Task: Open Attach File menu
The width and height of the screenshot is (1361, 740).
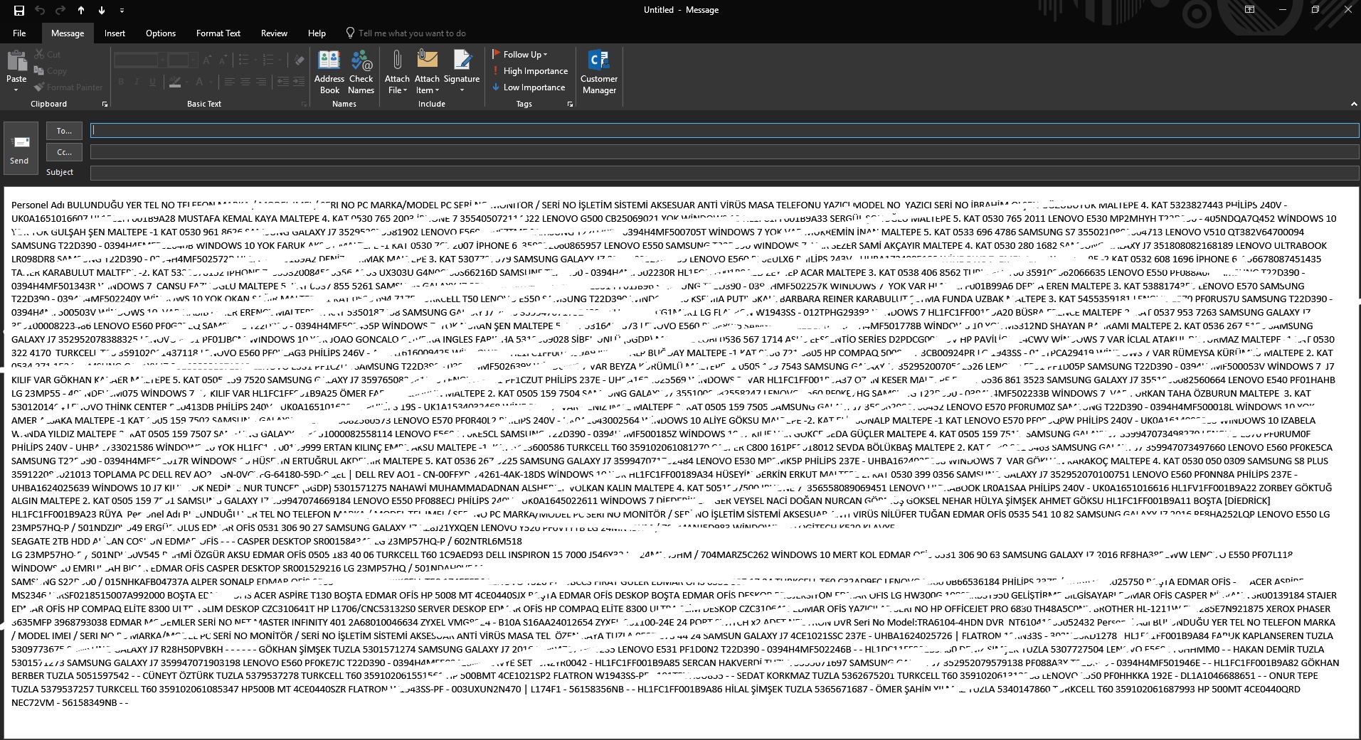Action: tap(397, 72)
